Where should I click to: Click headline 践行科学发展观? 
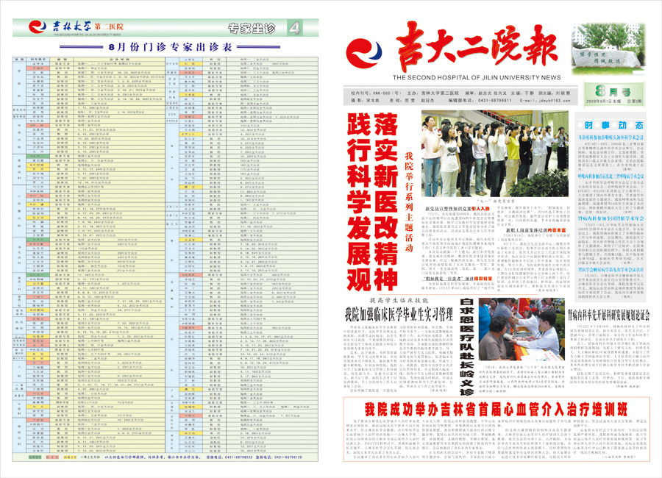(x=359, y=201)
